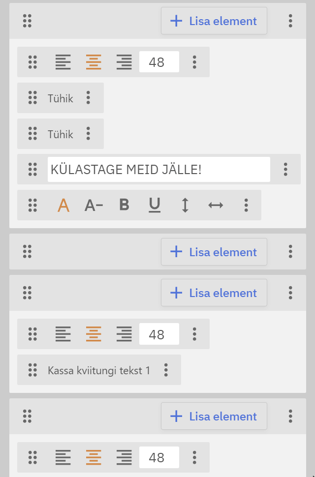
Task: Click the vertical stretch text height icon
Action: pos(185,205)
